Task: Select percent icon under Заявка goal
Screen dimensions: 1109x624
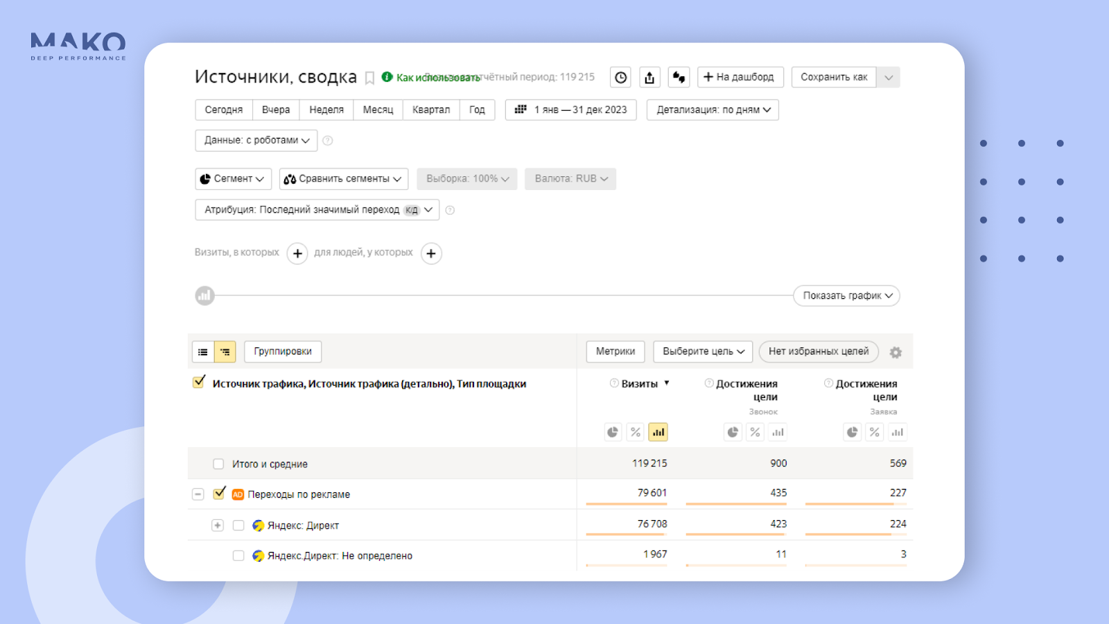Action: 875,433
